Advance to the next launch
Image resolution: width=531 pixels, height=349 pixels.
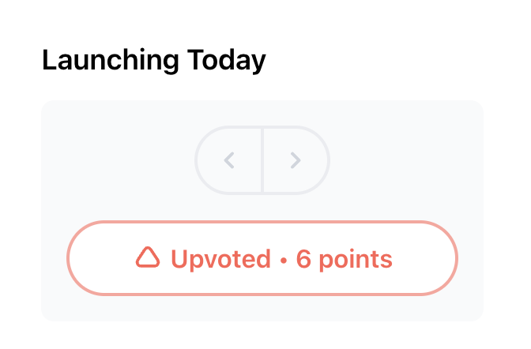(x=296, y=160)
